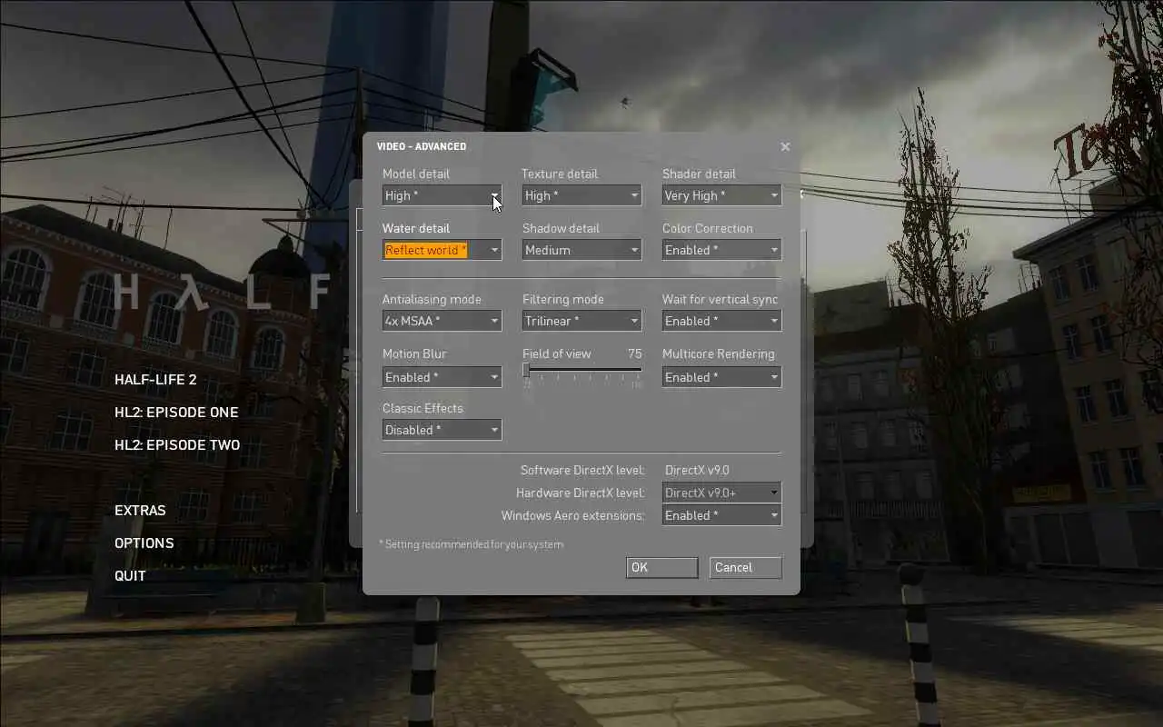This screenshot has height=727, width=1163.
Task: Open the Wait for vertical sync dropdown
Action: click(721, 321)
